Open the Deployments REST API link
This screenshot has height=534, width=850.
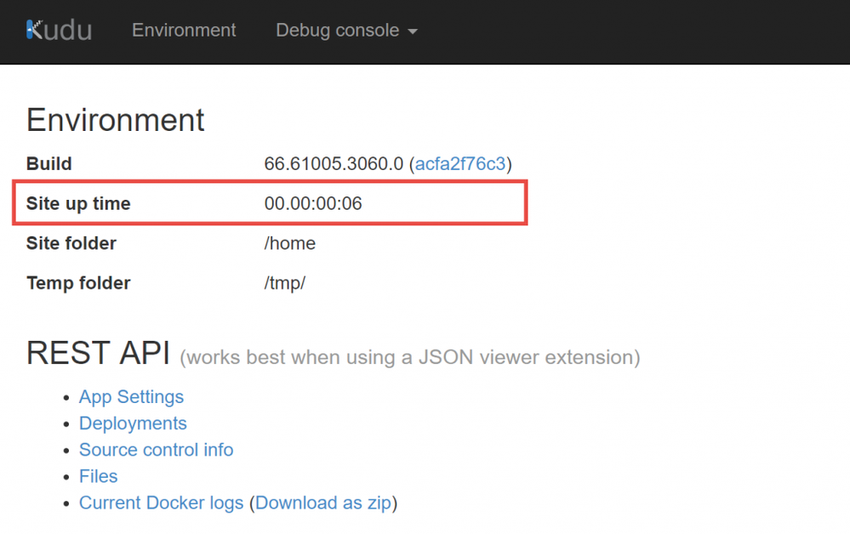[x=133, y=423]
